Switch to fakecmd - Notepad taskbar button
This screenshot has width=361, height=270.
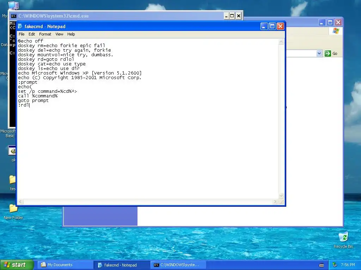coord(122,265)
